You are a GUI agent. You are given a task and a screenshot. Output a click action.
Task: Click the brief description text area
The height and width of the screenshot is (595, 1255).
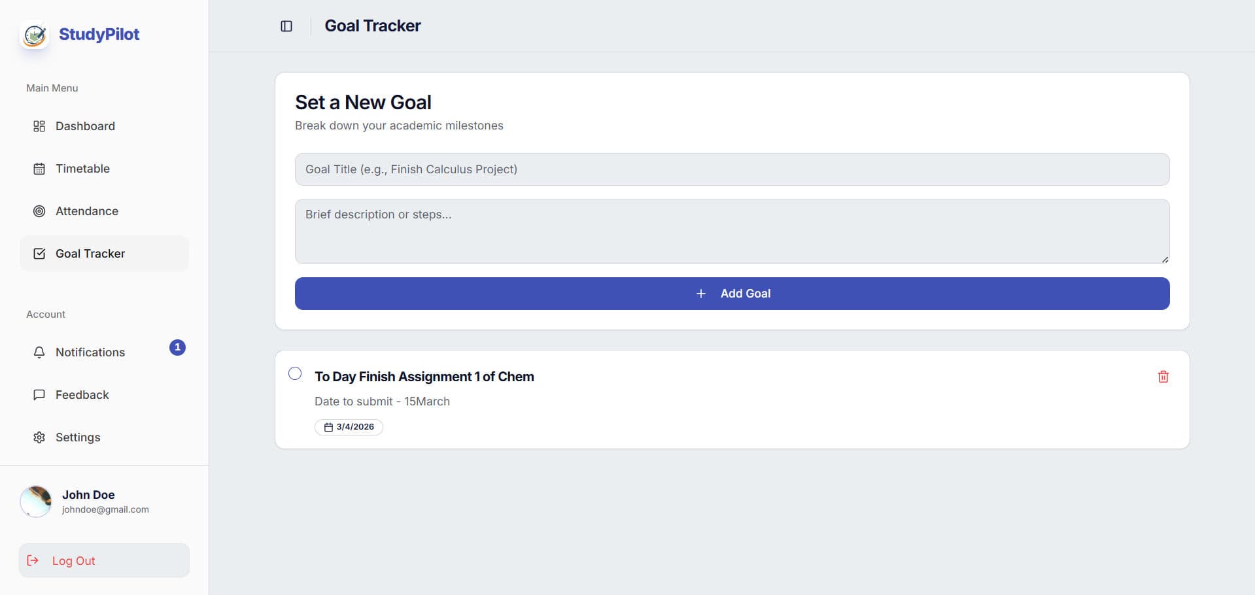point(732,231)
